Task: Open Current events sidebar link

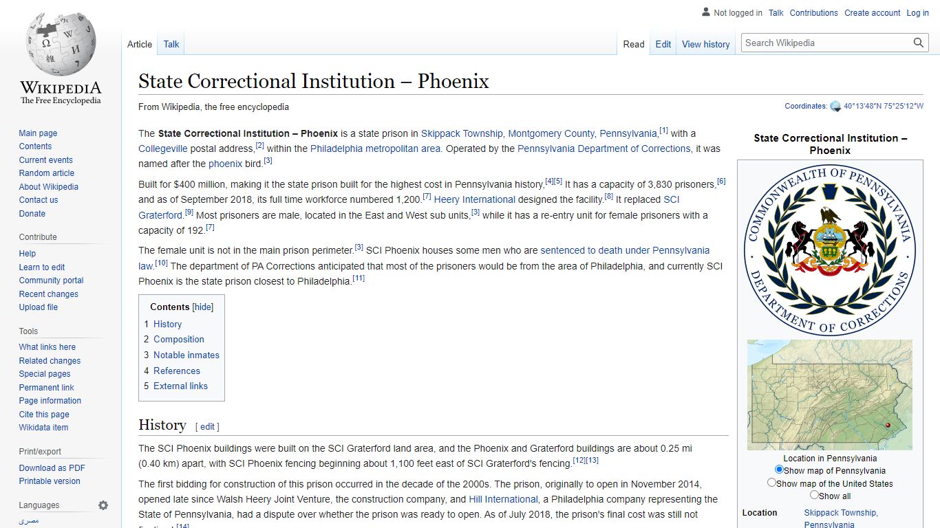Action: coord(45,160)
